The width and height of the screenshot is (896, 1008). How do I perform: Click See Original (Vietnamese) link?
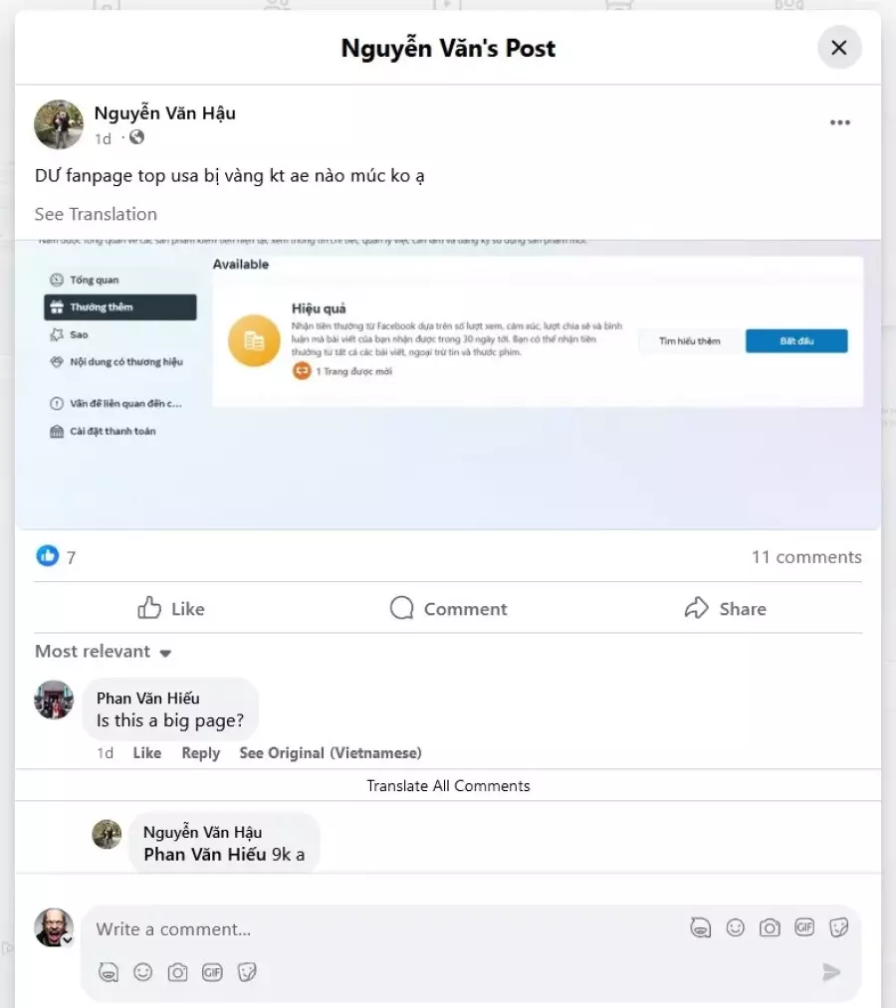click(x=331, y=753)
